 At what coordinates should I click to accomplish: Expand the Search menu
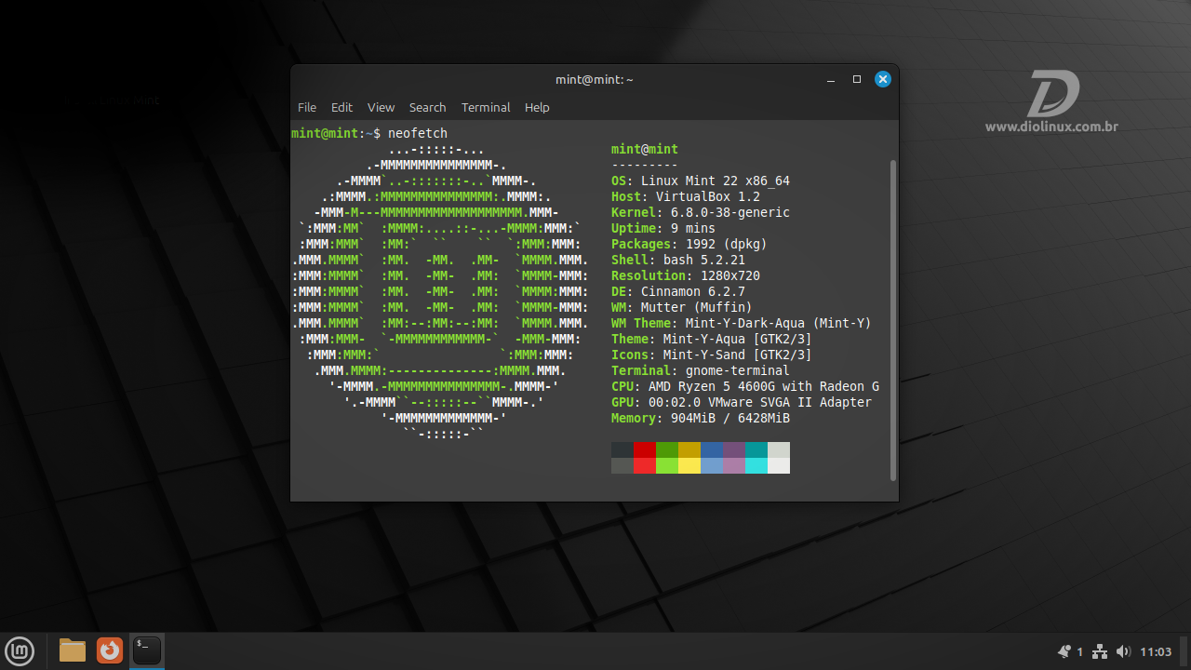coord(427,107)
